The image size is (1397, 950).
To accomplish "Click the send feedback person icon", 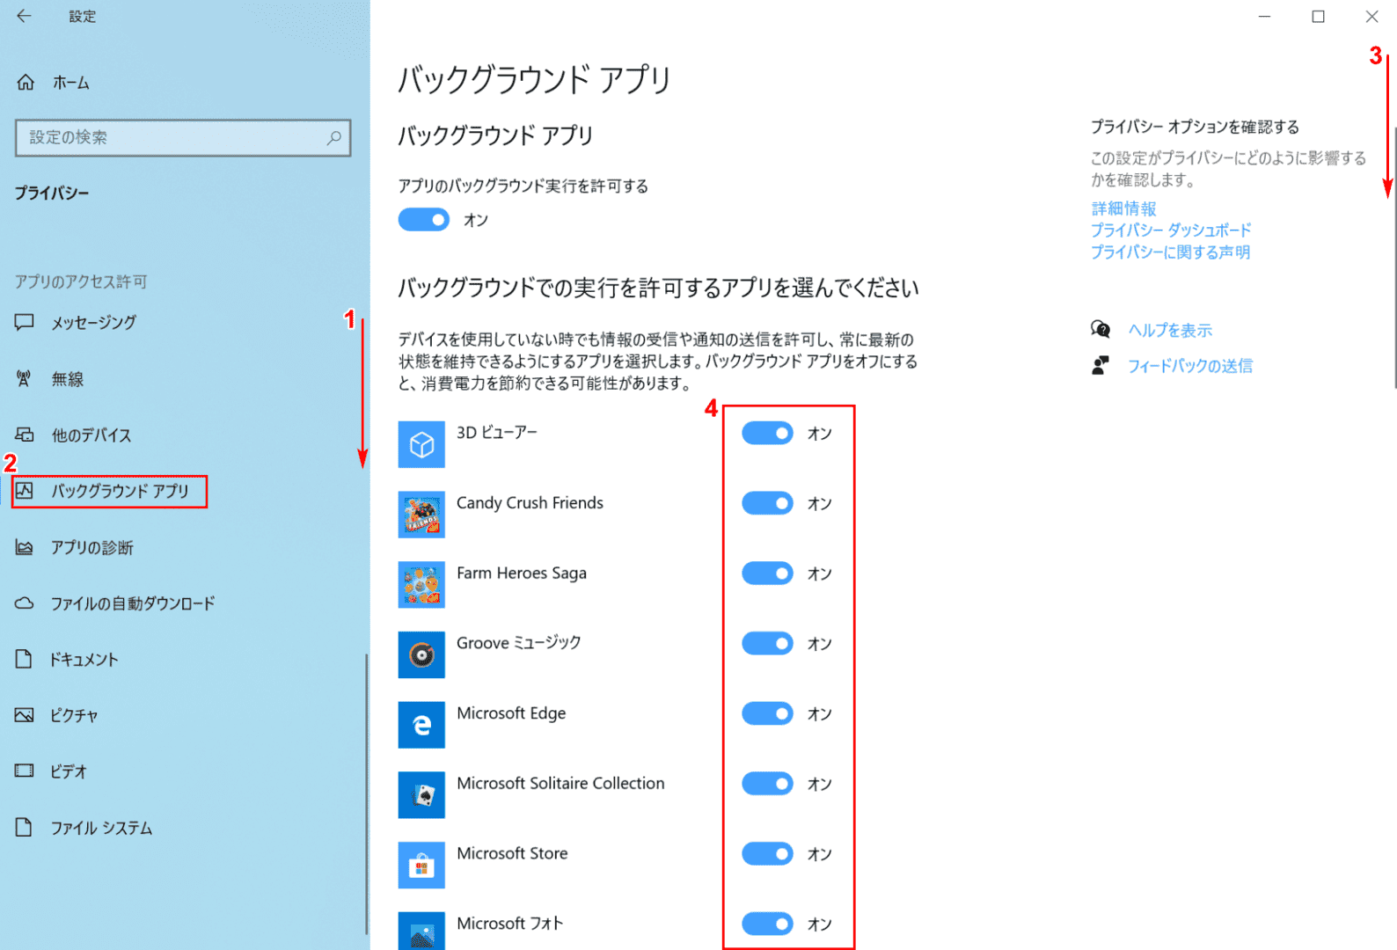I will (1101, 365).
